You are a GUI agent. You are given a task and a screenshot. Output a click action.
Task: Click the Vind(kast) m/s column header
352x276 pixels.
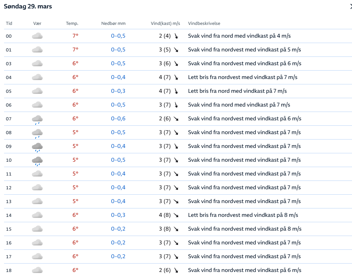pos(165,24)
